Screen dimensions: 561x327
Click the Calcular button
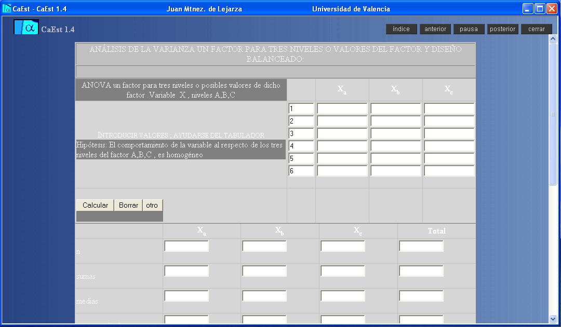(95, 205)
